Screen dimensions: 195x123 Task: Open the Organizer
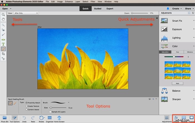50,119
